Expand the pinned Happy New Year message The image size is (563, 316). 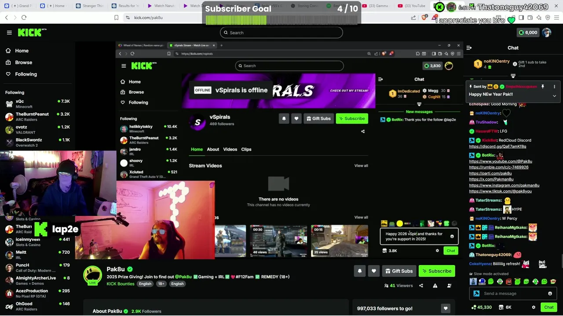pos(554,96)
